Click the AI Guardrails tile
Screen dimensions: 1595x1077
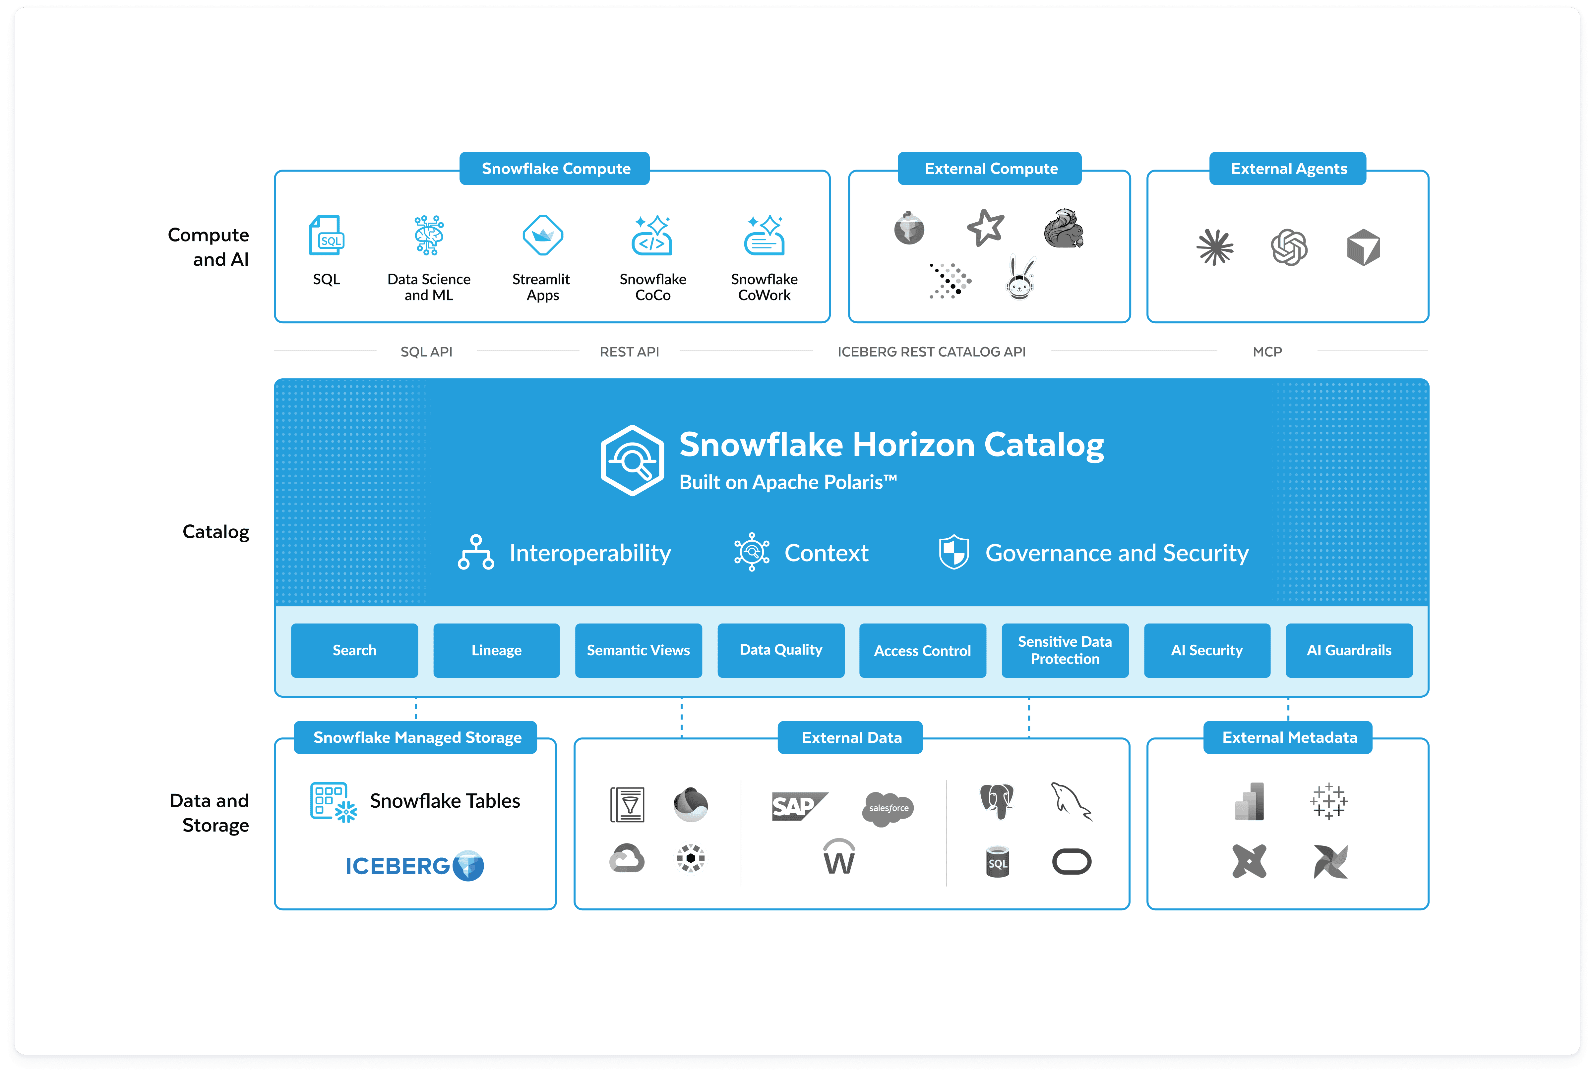pyautogui.click(x=1349, y=650)
